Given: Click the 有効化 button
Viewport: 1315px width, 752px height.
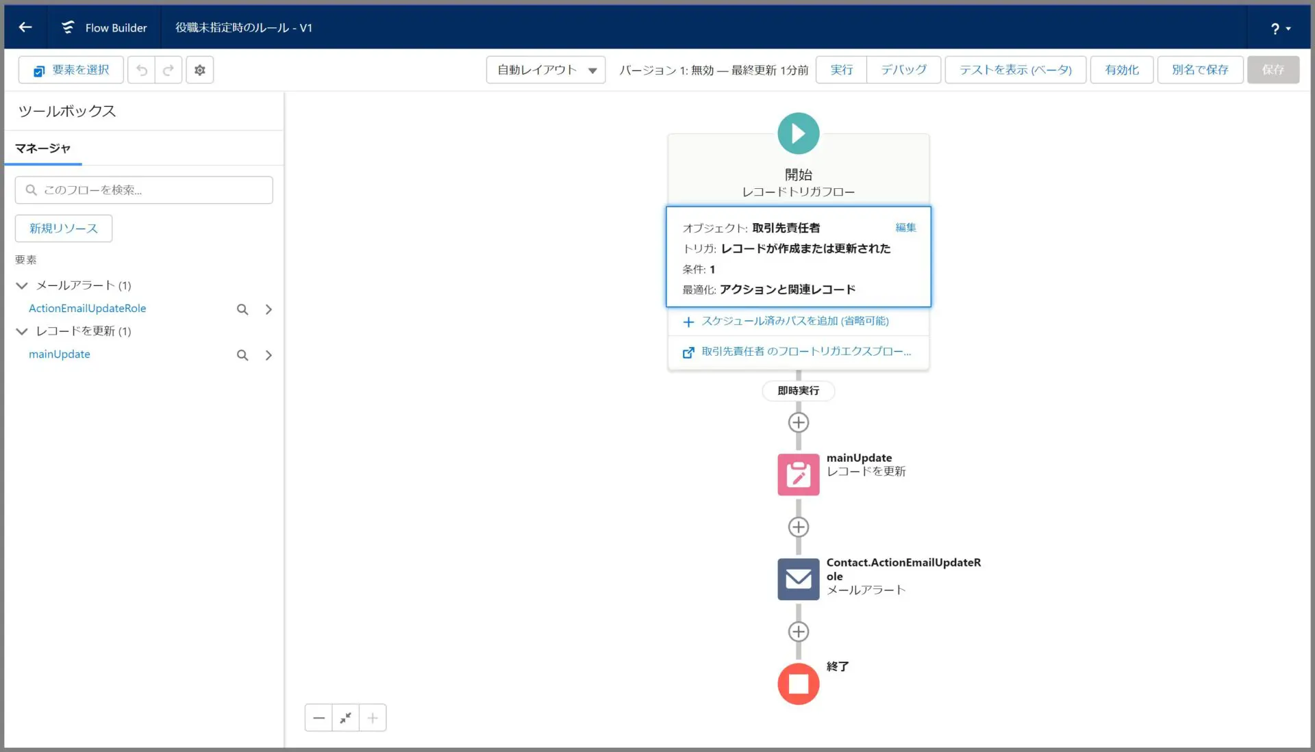Looking at the screenshot, I should click(x=1121, y=70).
